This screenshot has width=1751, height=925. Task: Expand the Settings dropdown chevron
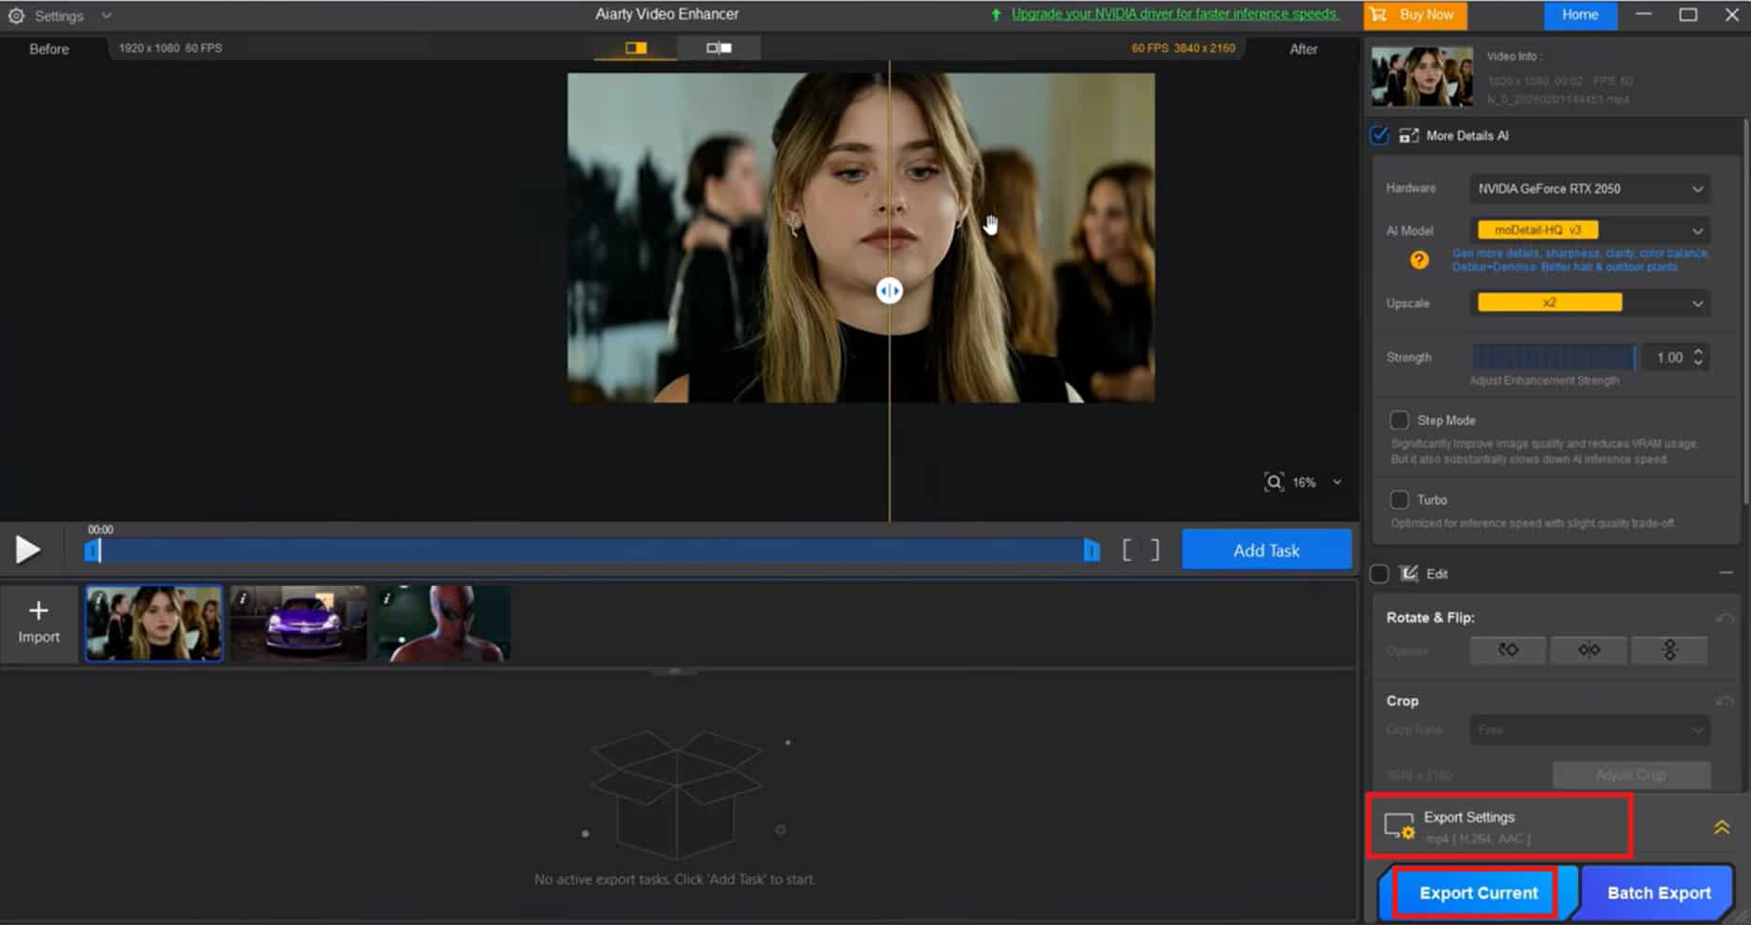106,16
